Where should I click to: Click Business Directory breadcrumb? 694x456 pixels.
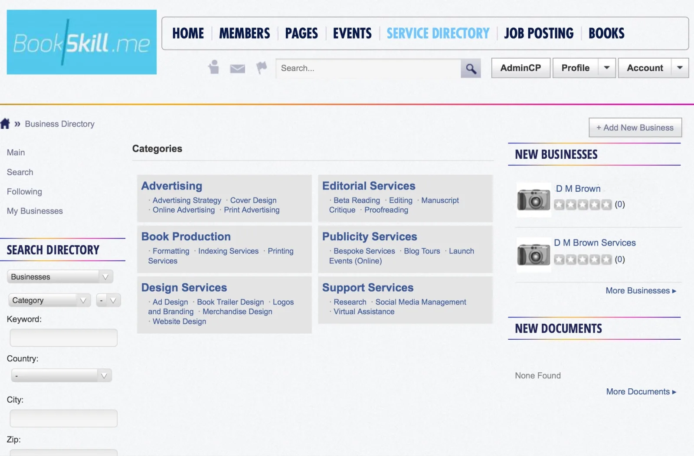(x=60, y=124)
